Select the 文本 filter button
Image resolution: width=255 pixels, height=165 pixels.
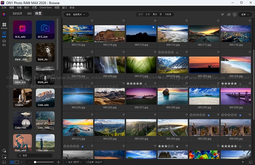pyautogui.click(x=147, y=14)
